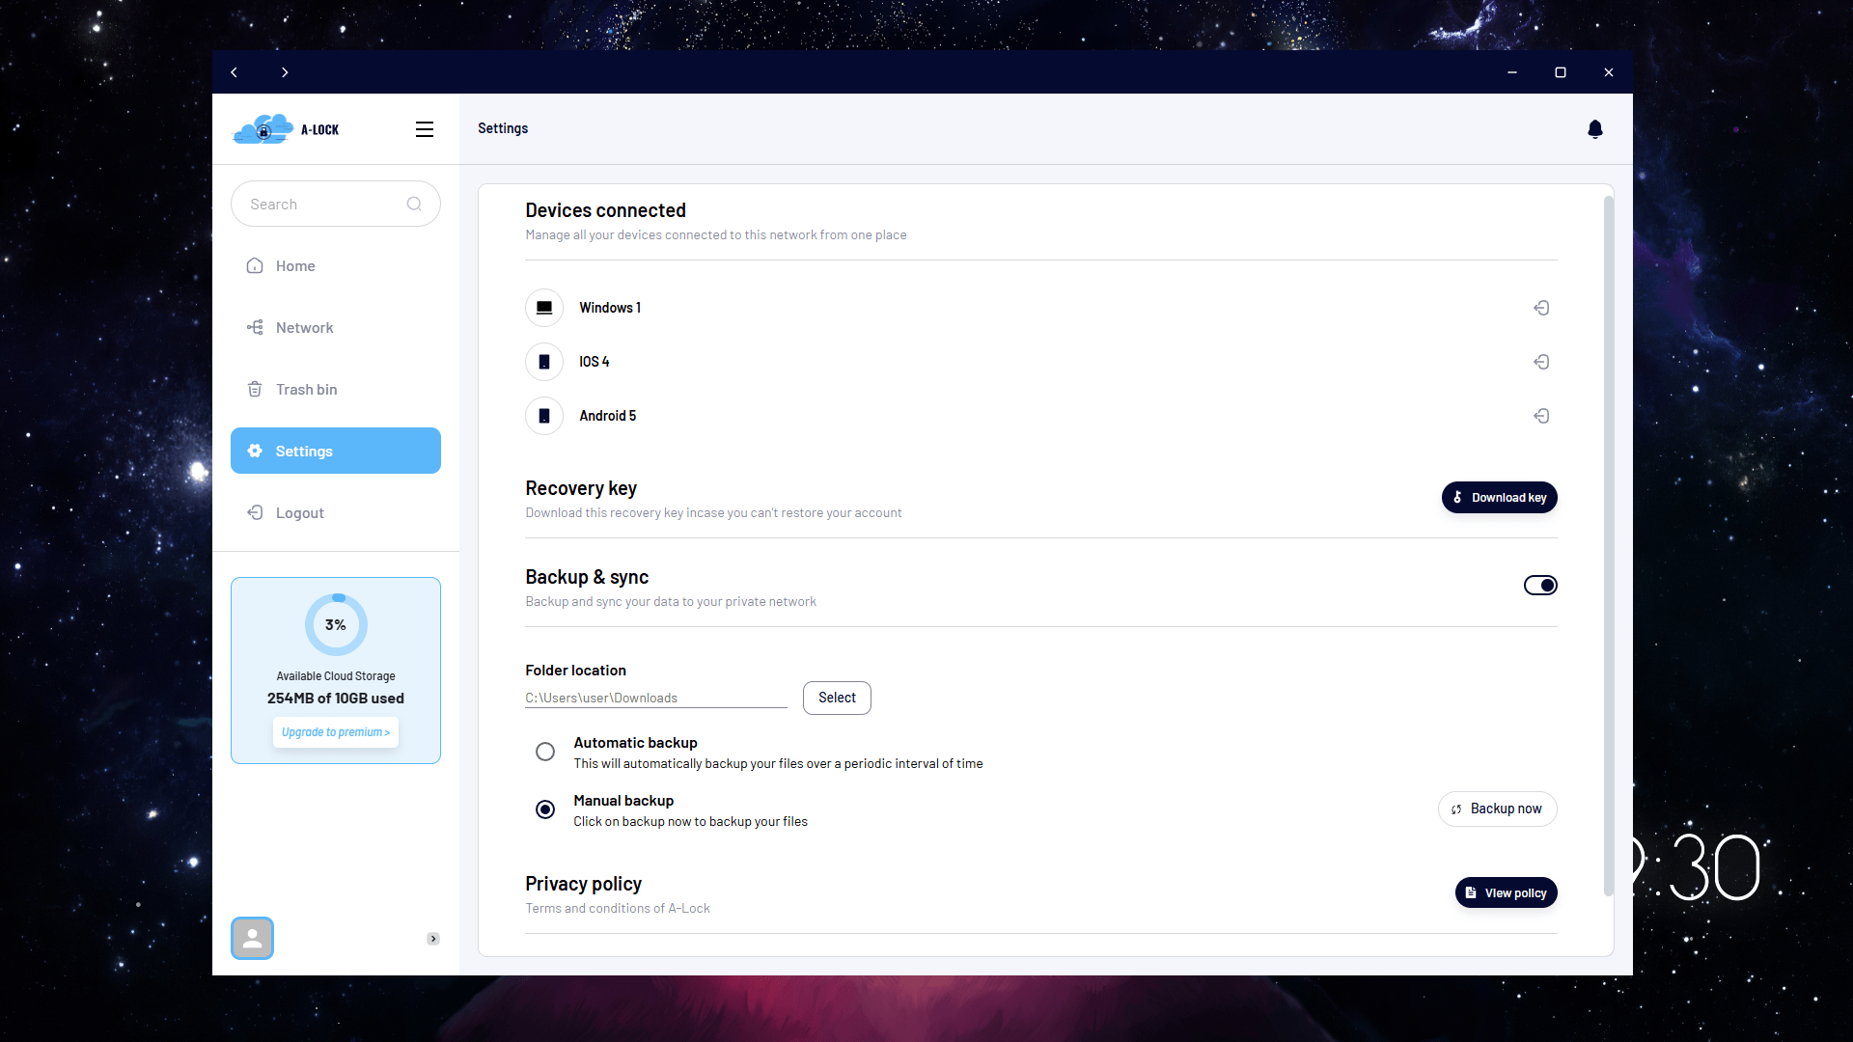Screen dimensions: 1853x1042
Task: Click the Download key button
Action: 1499,498
